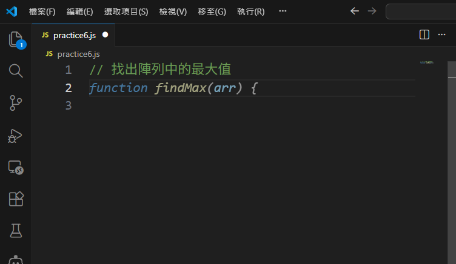Open the Remote Explorer icon
Image resolution: width=456 pixels, height=264 pixels.
(16, 168)
